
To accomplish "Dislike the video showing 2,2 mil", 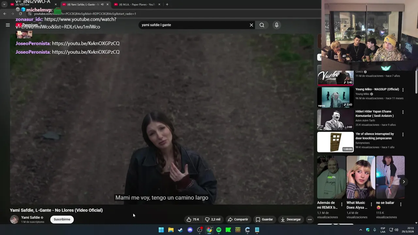I will point(213,219).
